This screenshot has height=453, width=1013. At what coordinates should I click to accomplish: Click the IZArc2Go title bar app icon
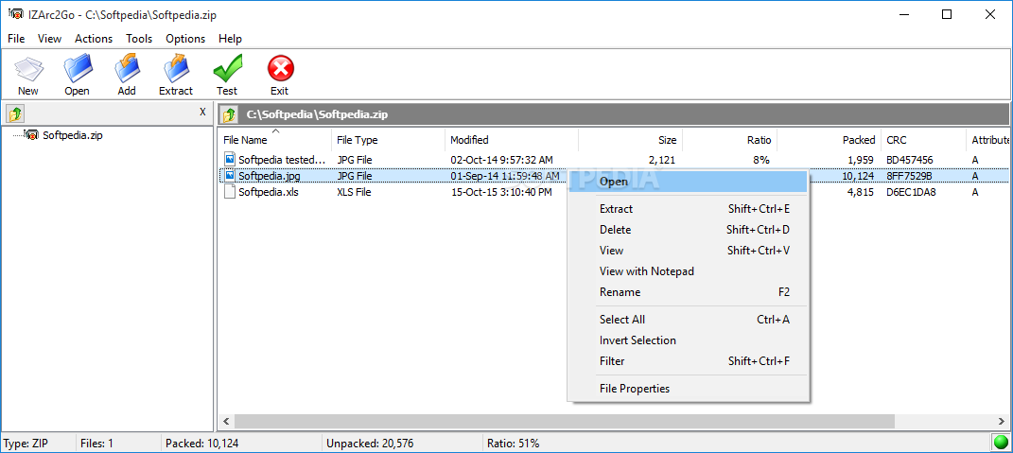click(x=15, y=14)
